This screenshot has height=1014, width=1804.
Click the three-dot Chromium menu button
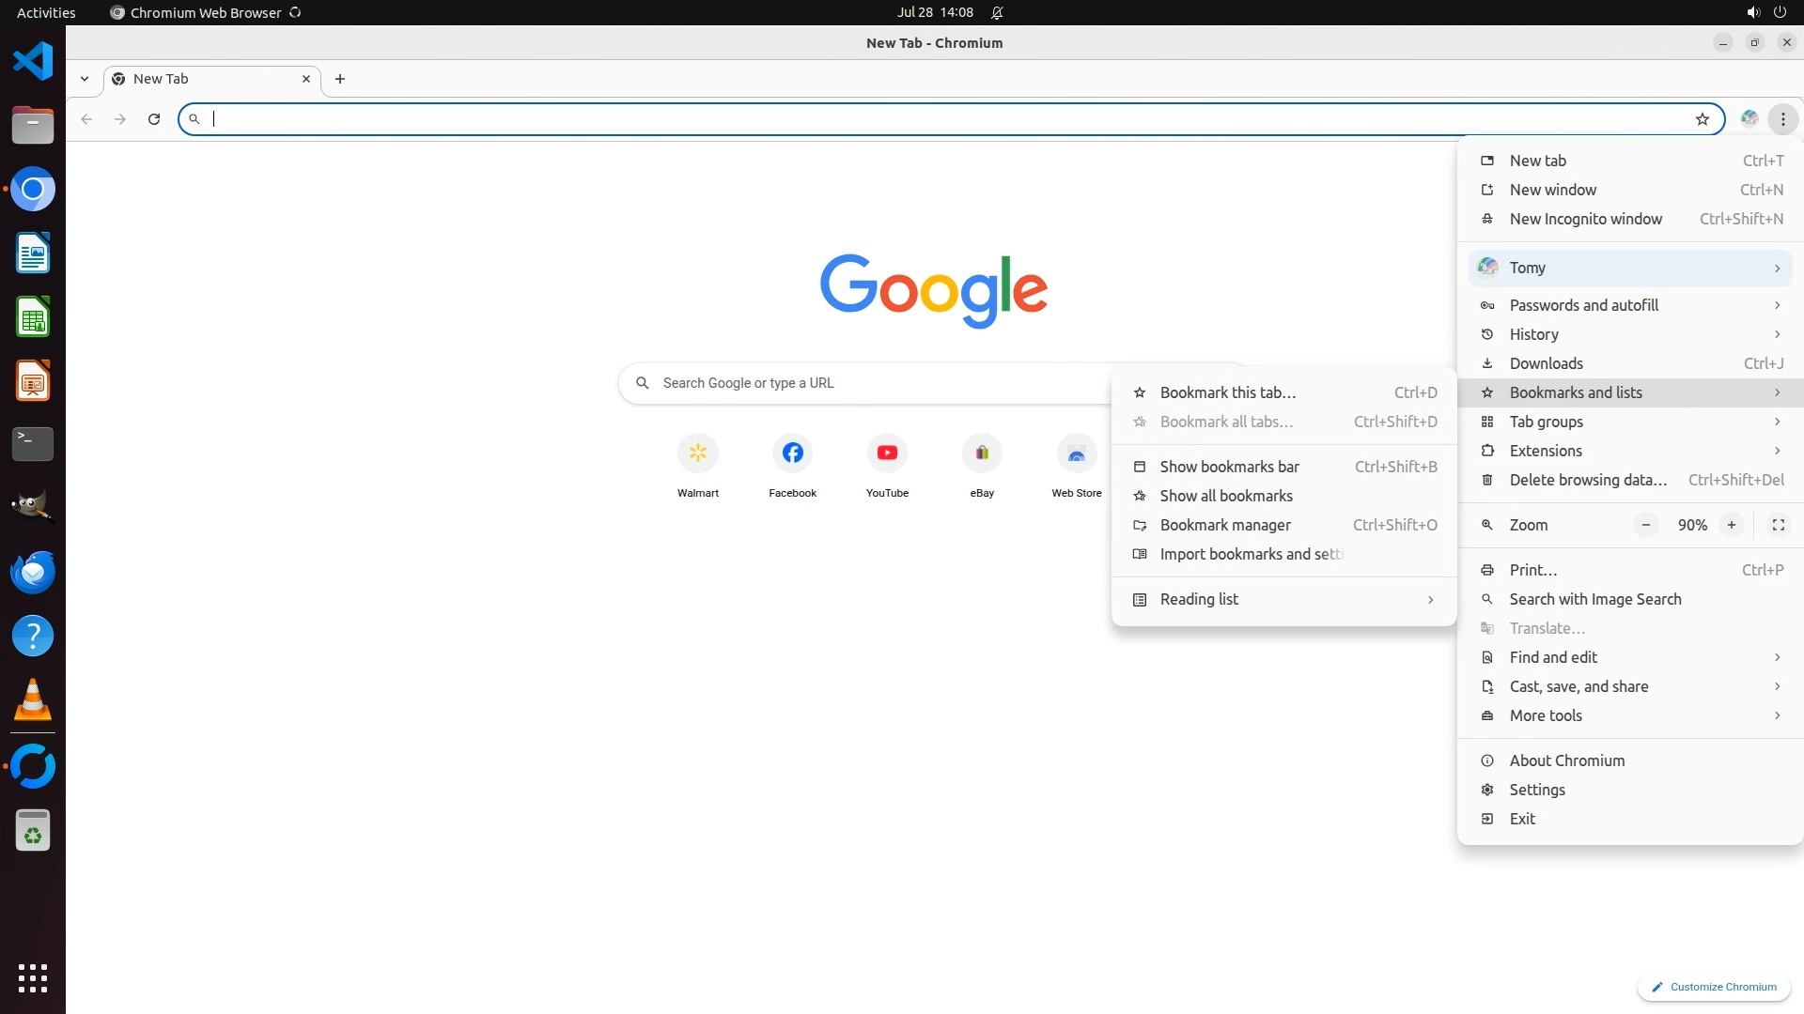1782,119
